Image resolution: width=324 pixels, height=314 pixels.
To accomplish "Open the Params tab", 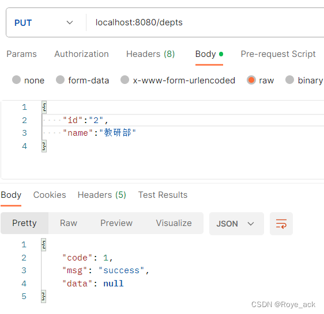I will pos(21,54).
